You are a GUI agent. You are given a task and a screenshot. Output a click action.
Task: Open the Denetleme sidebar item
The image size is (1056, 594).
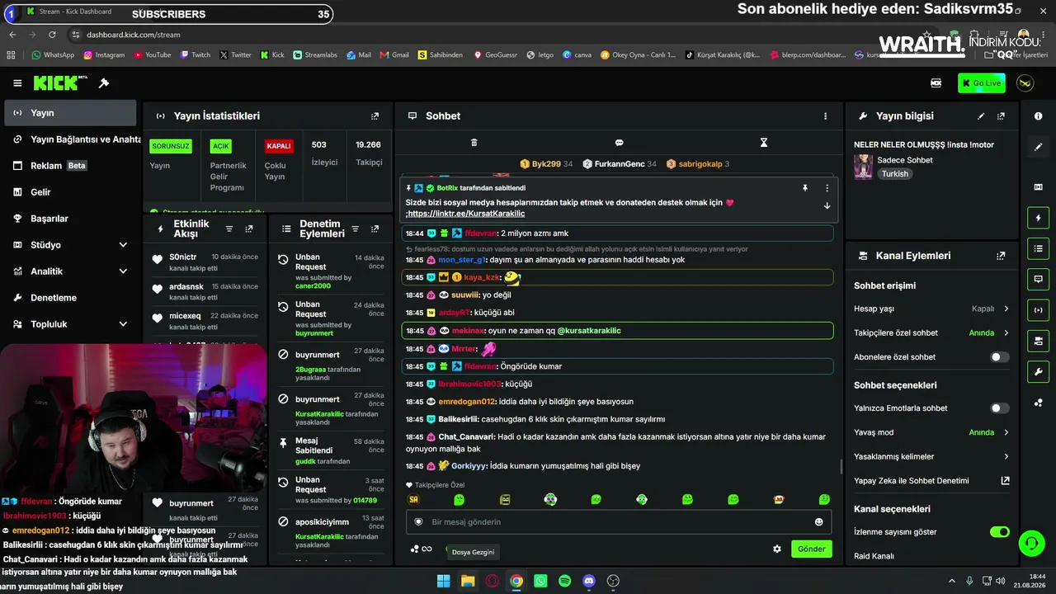(70, 298)
